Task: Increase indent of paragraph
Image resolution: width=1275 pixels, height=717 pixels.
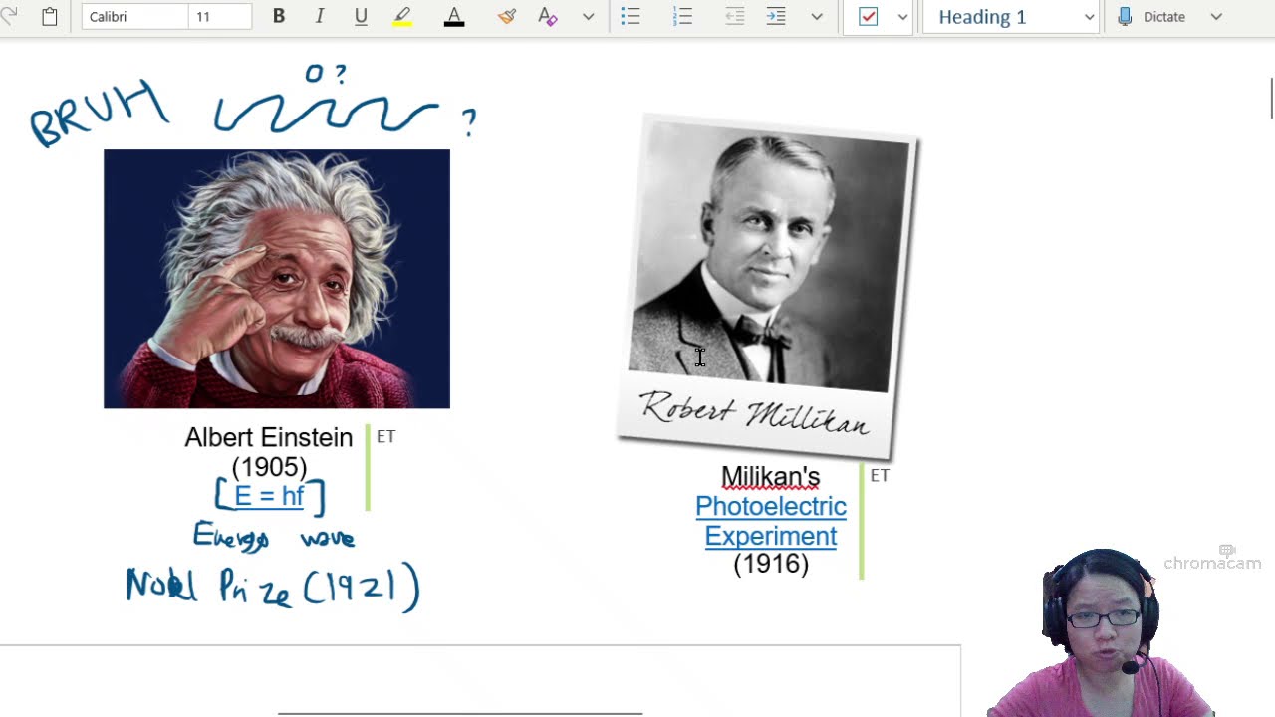Action: click(x=776, y=16)
